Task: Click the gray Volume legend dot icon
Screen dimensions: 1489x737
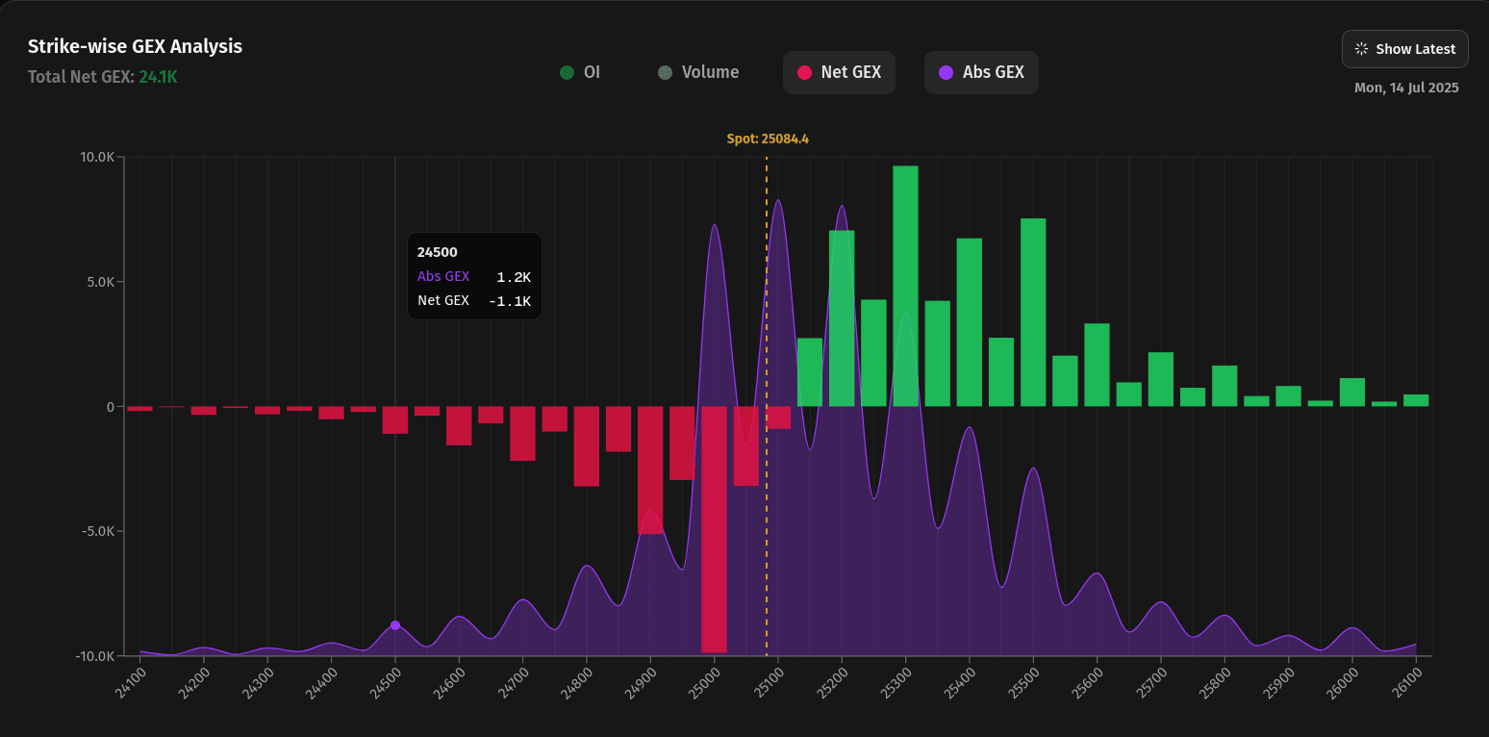Action: point(665,71)
